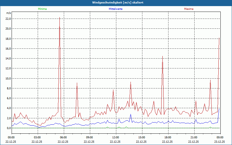Image resolution: width=232 pixels, height=145 pixels.
Task: Click the chart title Windgeschwindigkeit skaliert
Action: coord(118,3)
